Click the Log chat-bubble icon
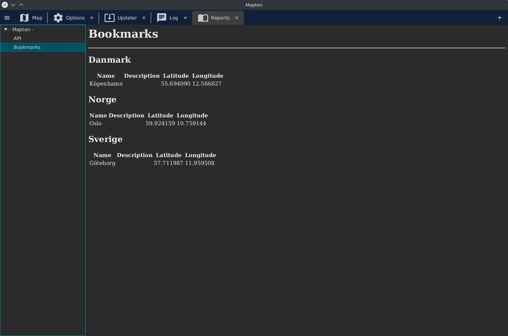This screenshot has height=336, width=508. pos(162,18)
